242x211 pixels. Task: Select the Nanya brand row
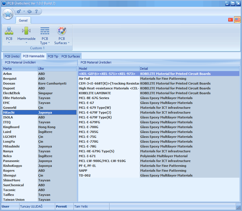pyautogui.click(x=39, y=151)
